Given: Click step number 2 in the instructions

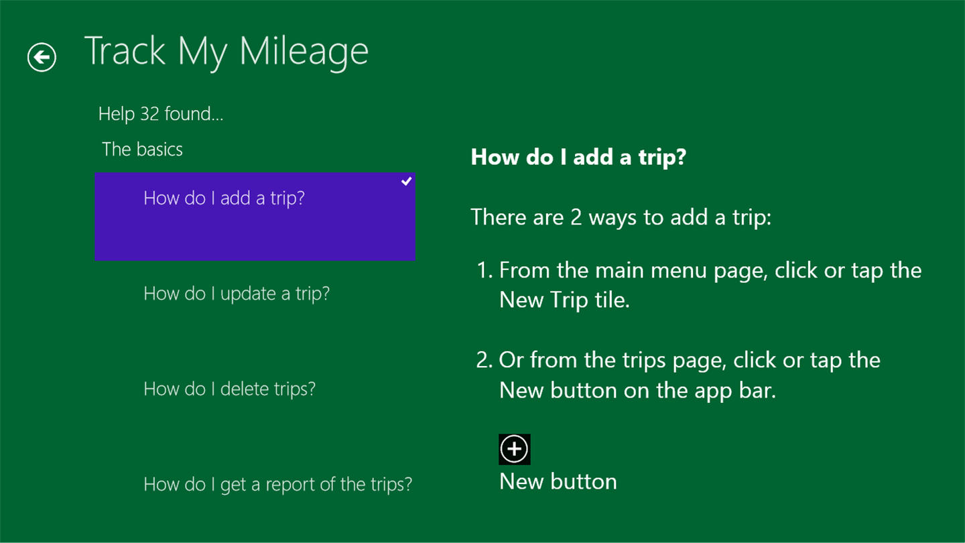Looking at the screenshot, I should pos(484,361).
